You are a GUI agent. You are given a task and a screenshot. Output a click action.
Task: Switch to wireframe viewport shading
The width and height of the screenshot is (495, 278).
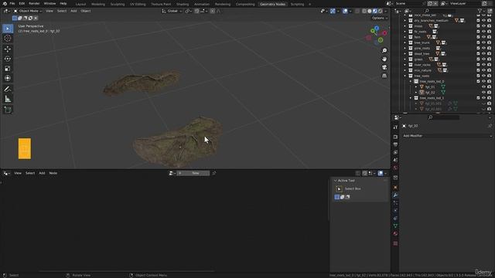pos(364,11)
